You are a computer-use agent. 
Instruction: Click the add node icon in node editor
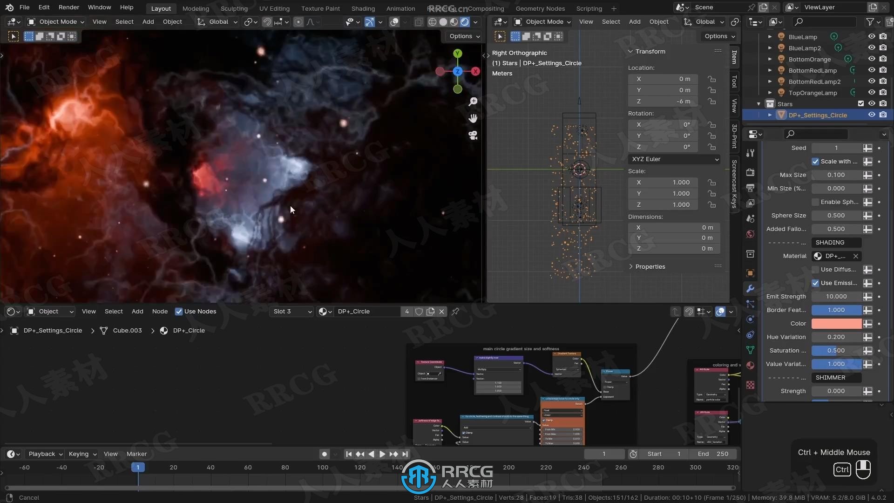click(137, 312)
